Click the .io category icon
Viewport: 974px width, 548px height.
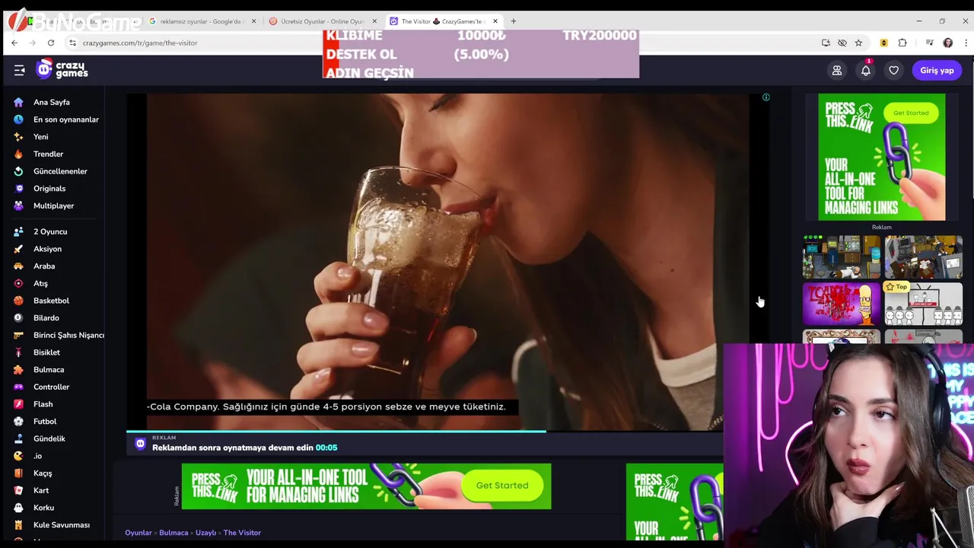click(18, 456)
